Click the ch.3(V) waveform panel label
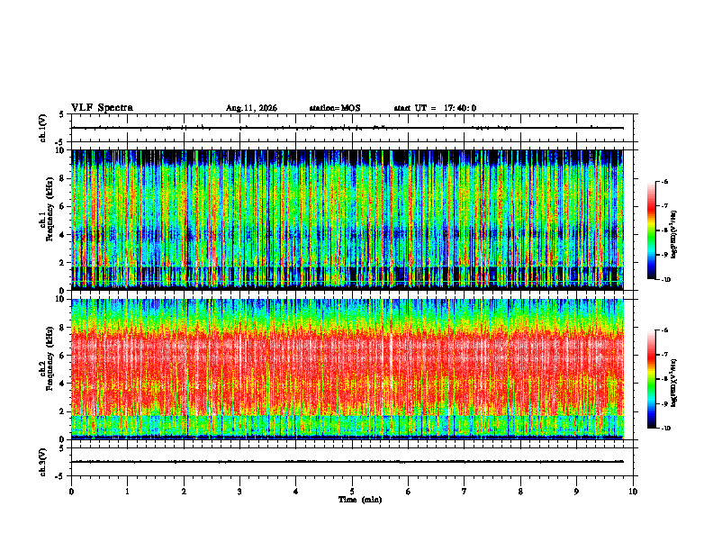 [x=43, y=462]
